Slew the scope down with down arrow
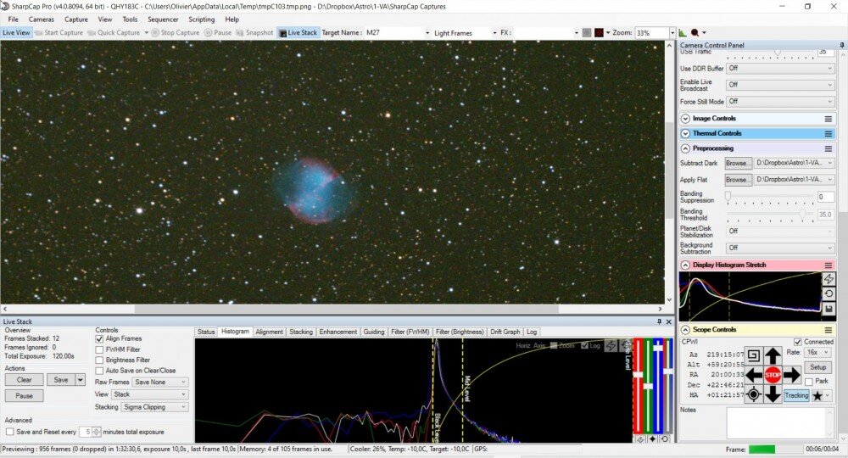 [773, 393]
